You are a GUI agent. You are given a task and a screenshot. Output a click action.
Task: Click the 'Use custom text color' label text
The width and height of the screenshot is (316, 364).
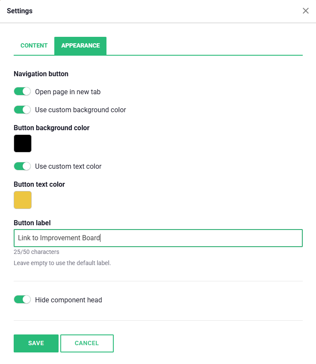pos(68,167)
